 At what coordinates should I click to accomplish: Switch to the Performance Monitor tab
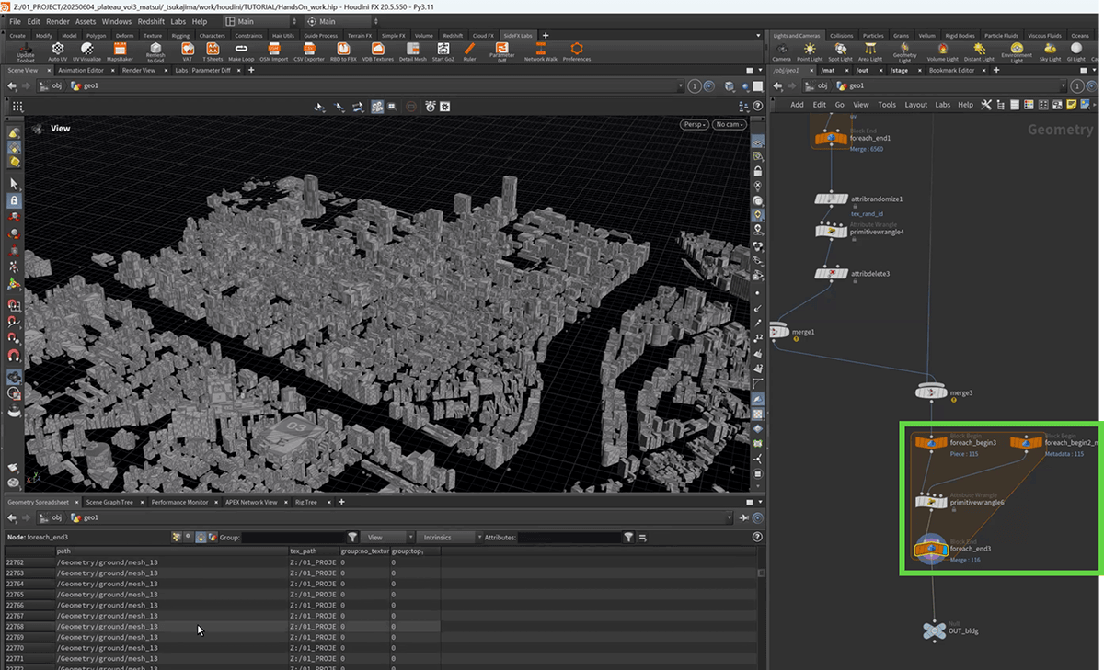tap(179, 503)
